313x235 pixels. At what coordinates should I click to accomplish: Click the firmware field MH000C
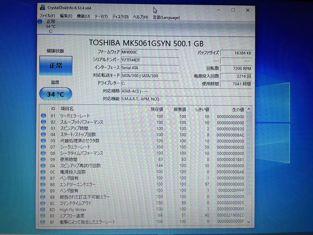pos(150,52)
